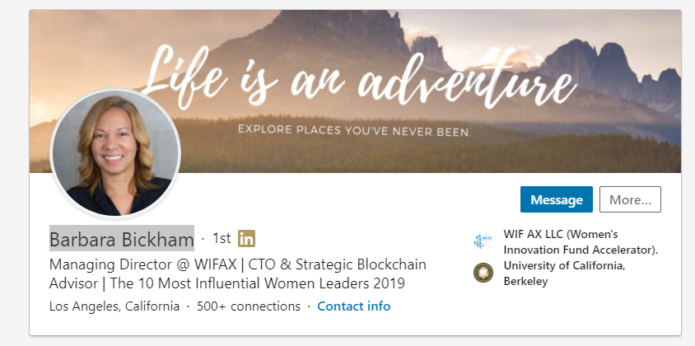695x346 pixels.
Task: Click the highlighted name Barbara Bickham
Action: point(121,239)
